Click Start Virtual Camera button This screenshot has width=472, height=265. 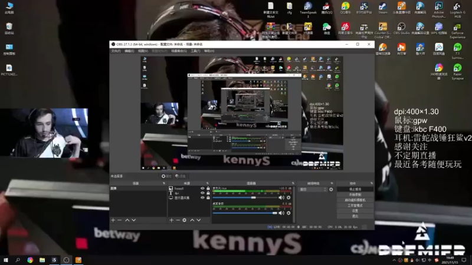tap(355, 200)
